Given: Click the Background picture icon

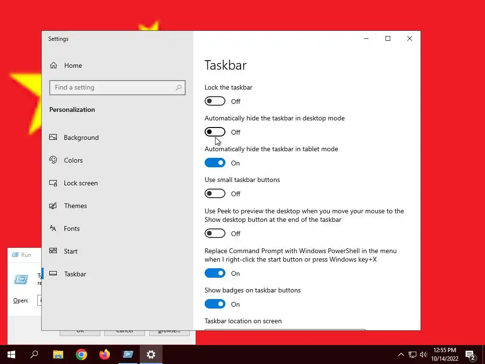Looking at the screenshot, I should click(x=53, y=137).
